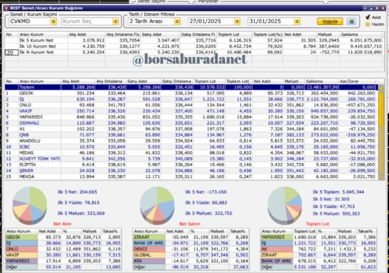Click the scroll up arrow of broker table
Viewport: 389px width, 273px height.
[x=381, y=87]
